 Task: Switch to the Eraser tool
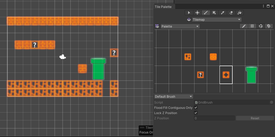pos(231,13)
